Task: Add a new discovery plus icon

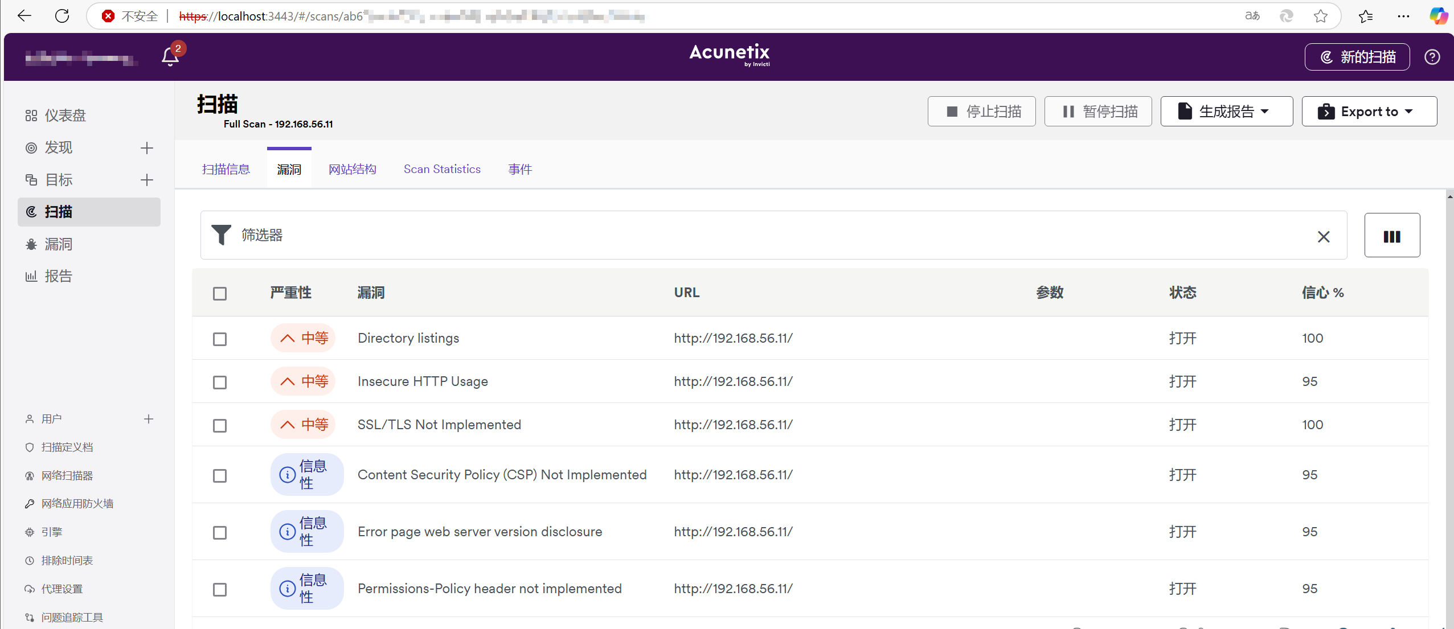Action: pos(147,148)
